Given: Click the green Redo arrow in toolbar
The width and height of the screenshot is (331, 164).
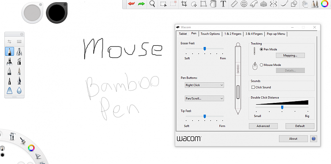Looking at the screenshot, I should tap(141, 4).
